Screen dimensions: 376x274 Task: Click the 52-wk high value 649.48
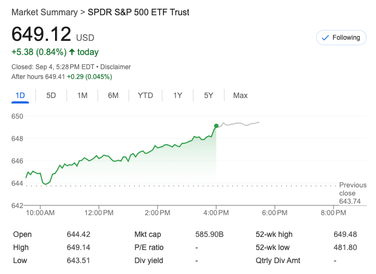(x=345, y=234)
